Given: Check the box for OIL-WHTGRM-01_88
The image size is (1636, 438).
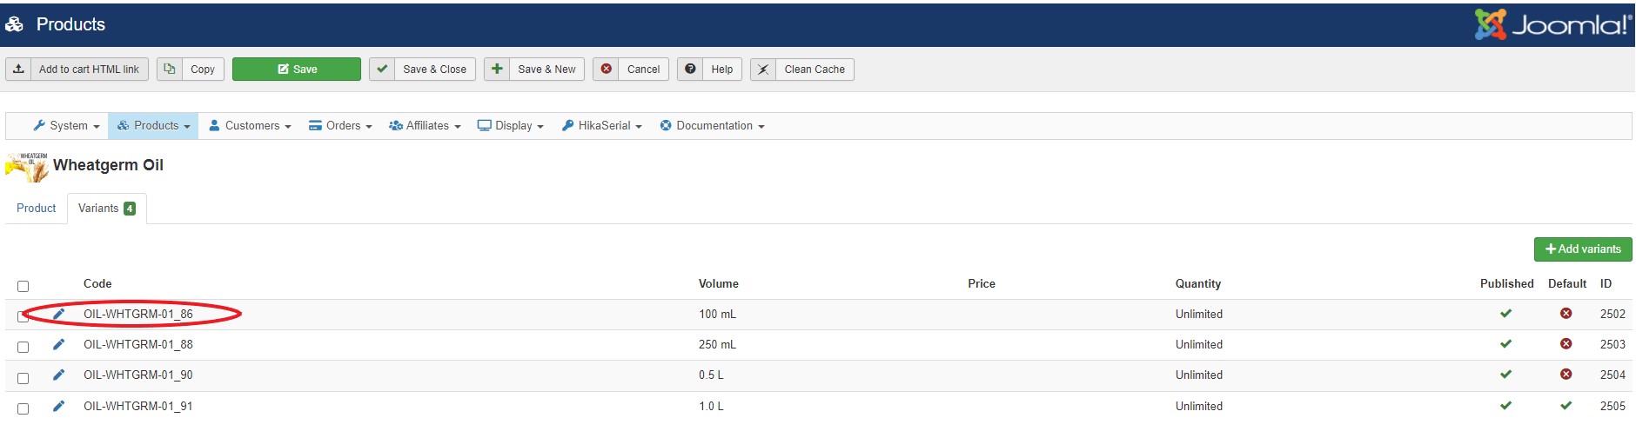Looking at the screenshot, I should 23,347.
